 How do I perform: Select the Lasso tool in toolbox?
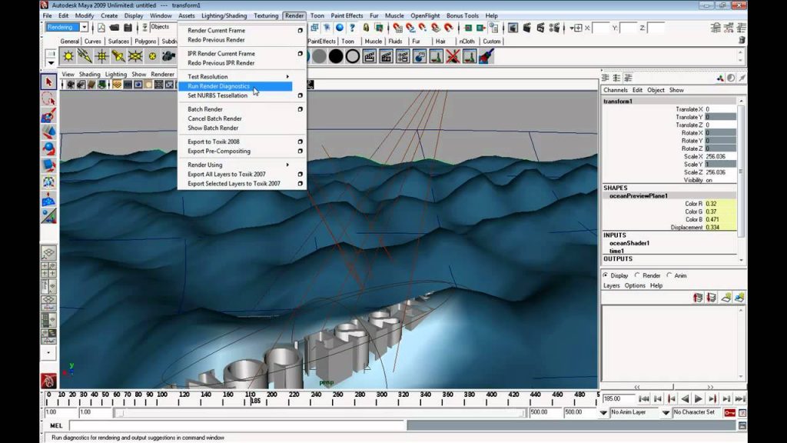click(x=48, y=98)
